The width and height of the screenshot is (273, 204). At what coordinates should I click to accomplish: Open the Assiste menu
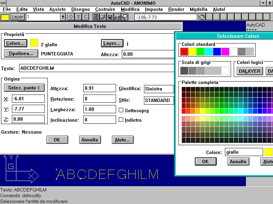(x=57, y=10)
